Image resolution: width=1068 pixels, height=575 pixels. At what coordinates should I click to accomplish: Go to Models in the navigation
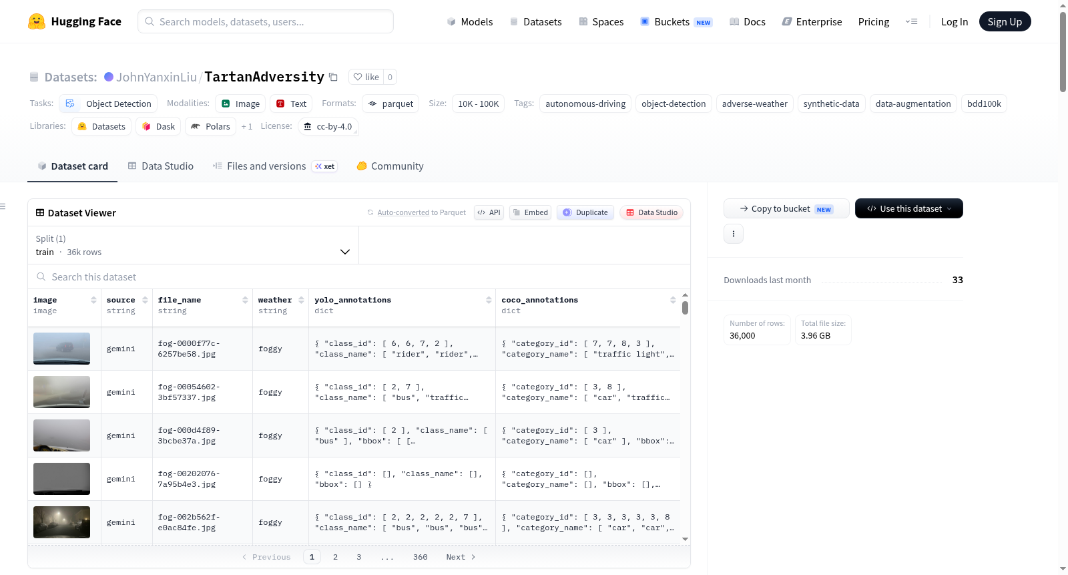tap(470, 21)
